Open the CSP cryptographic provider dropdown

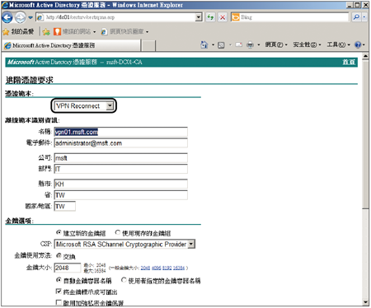tap(124, 244)
